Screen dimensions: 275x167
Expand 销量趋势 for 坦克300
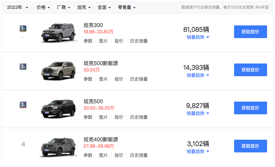coord(198,37)
